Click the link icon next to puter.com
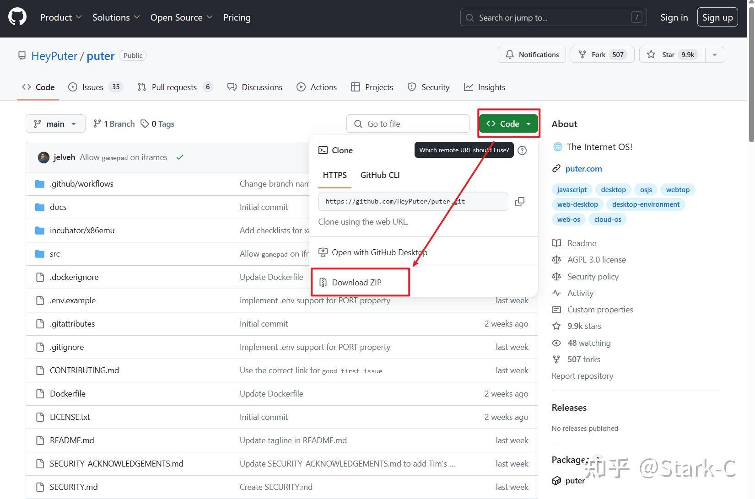This screenshot has width=755, height=499. coord(556,169)
